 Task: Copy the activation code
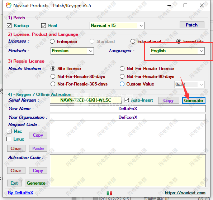tap(38, 171)
